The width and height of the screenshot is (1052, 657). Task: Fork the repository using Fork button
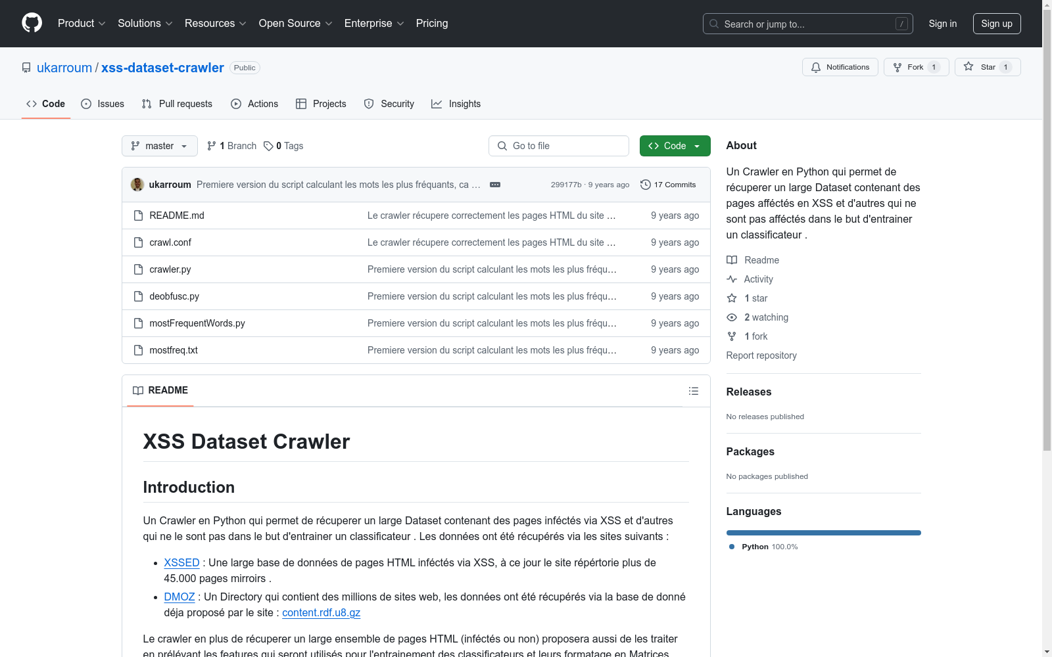[917, 67]
